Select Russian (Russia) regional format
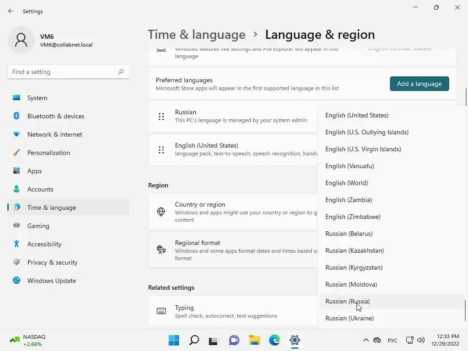 391,301
